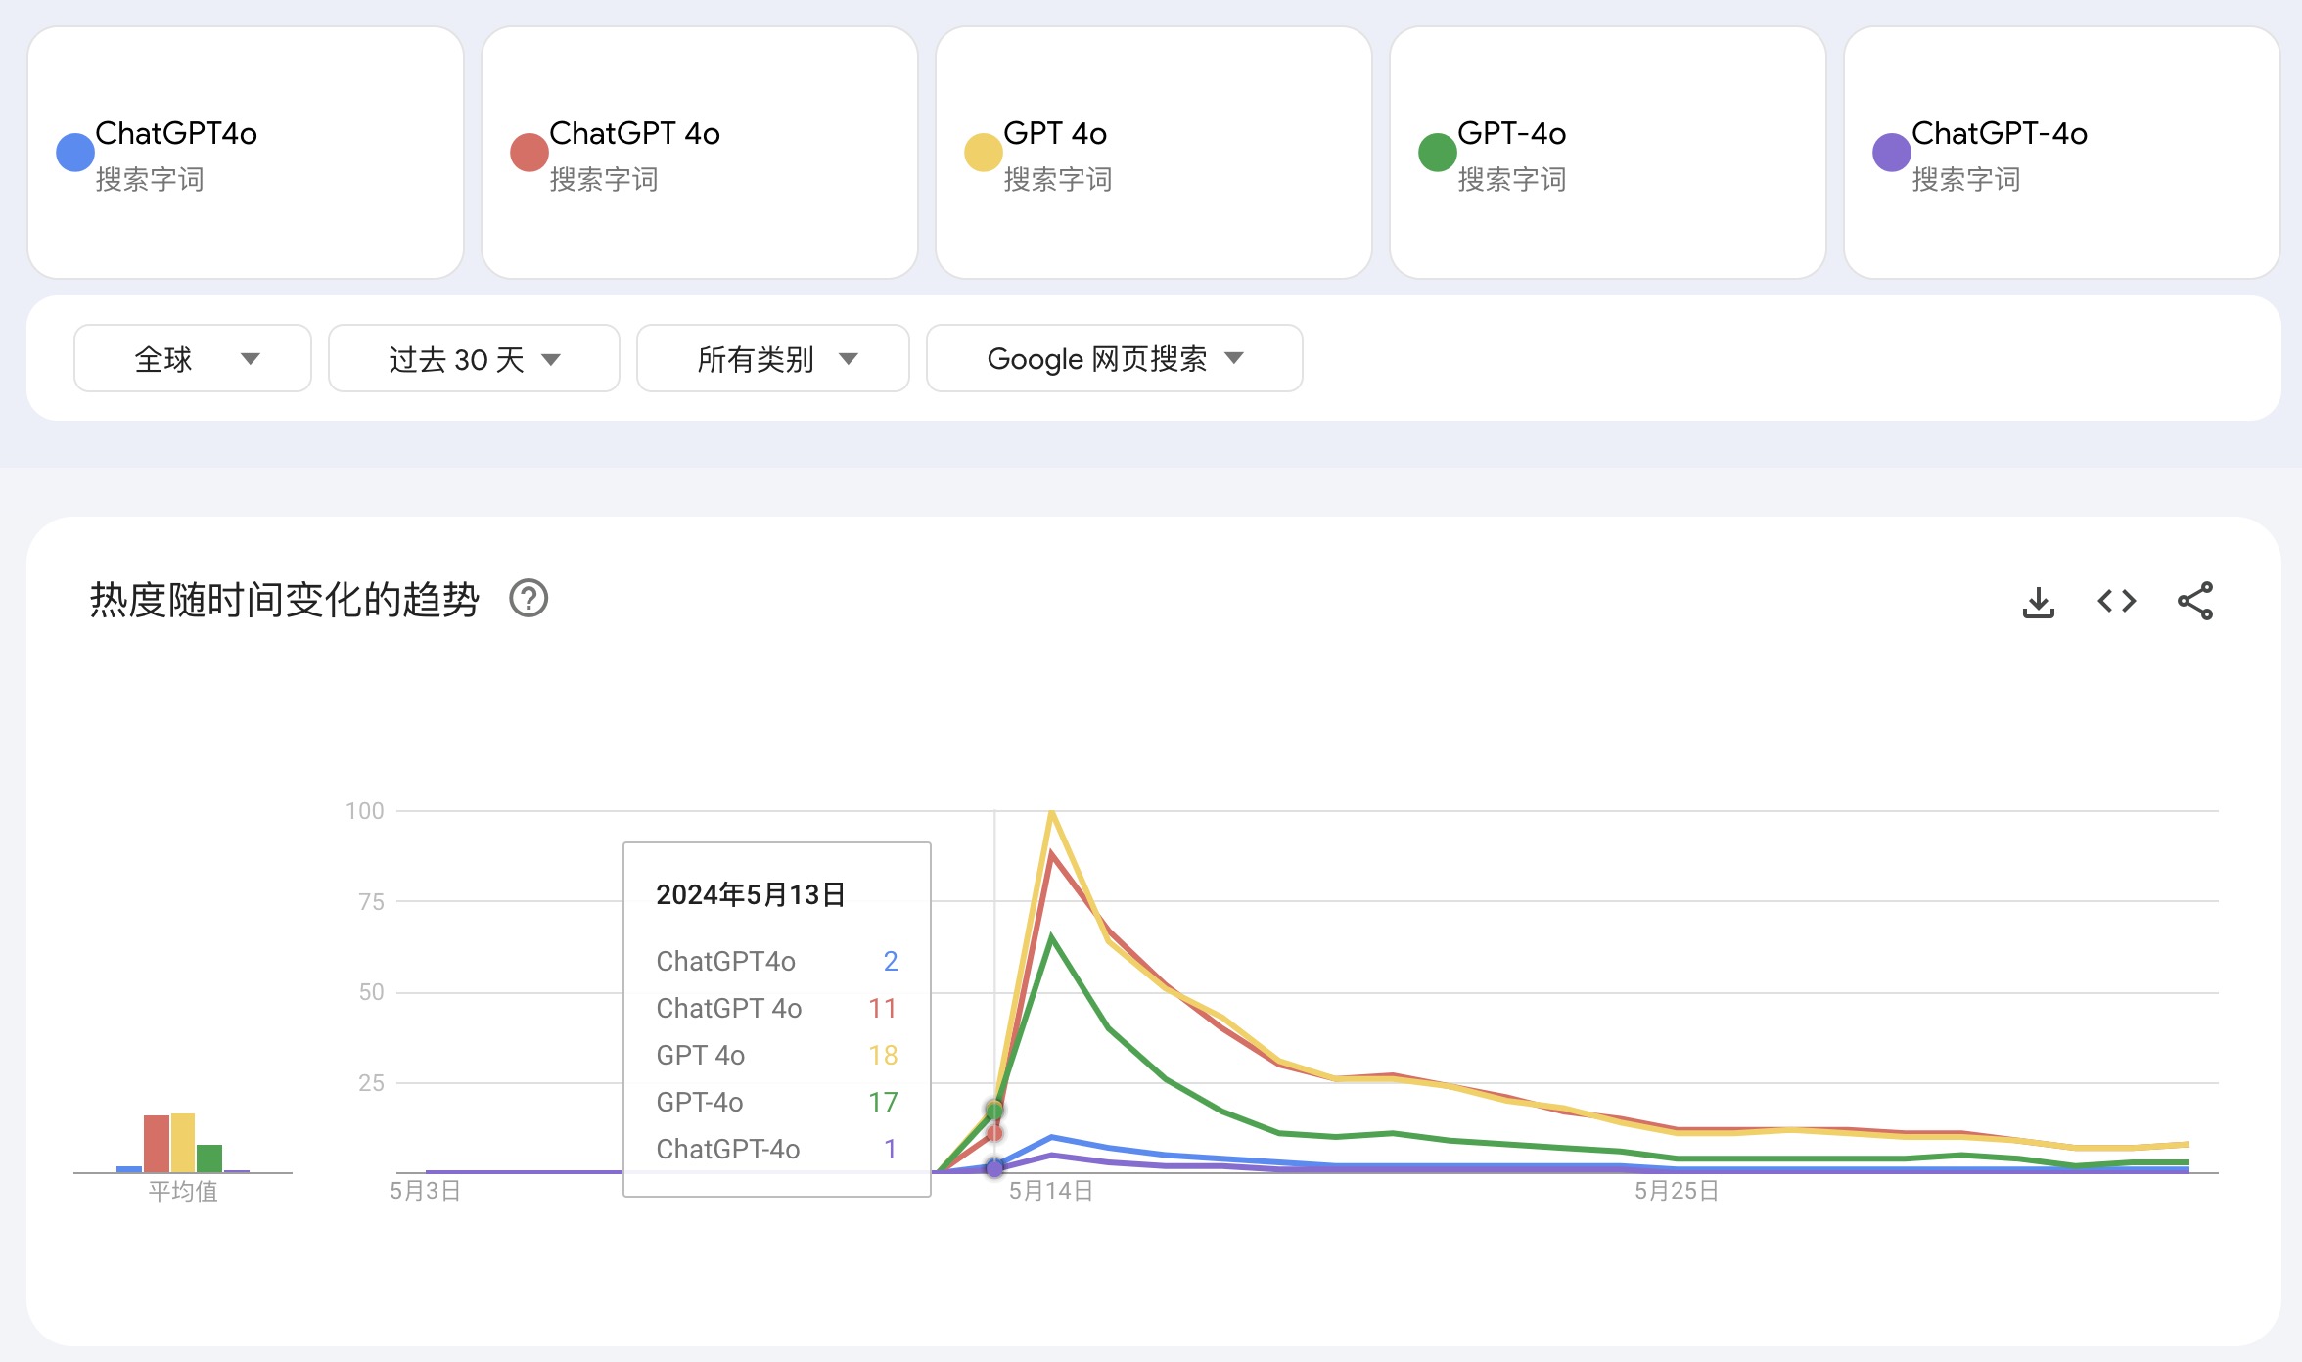Open the 所有类别 category dropdown
Image resolution: width=2302 pixels, height=1362 pixels.
pos(773,358)
